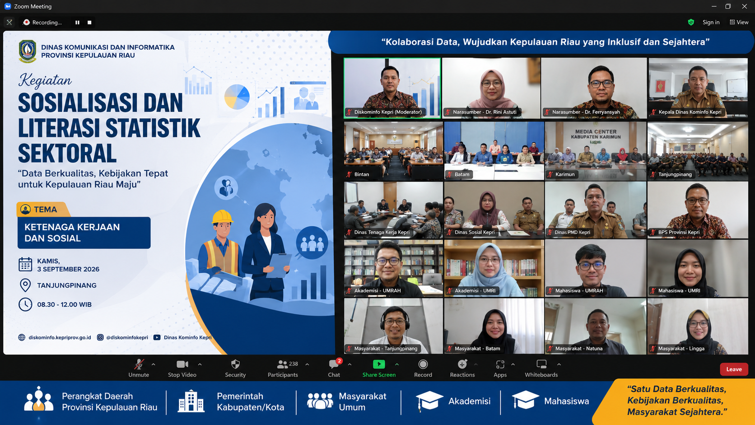Select Dinas Sosial Kepri tile
The image size is (755, 425).
(494, 210)
